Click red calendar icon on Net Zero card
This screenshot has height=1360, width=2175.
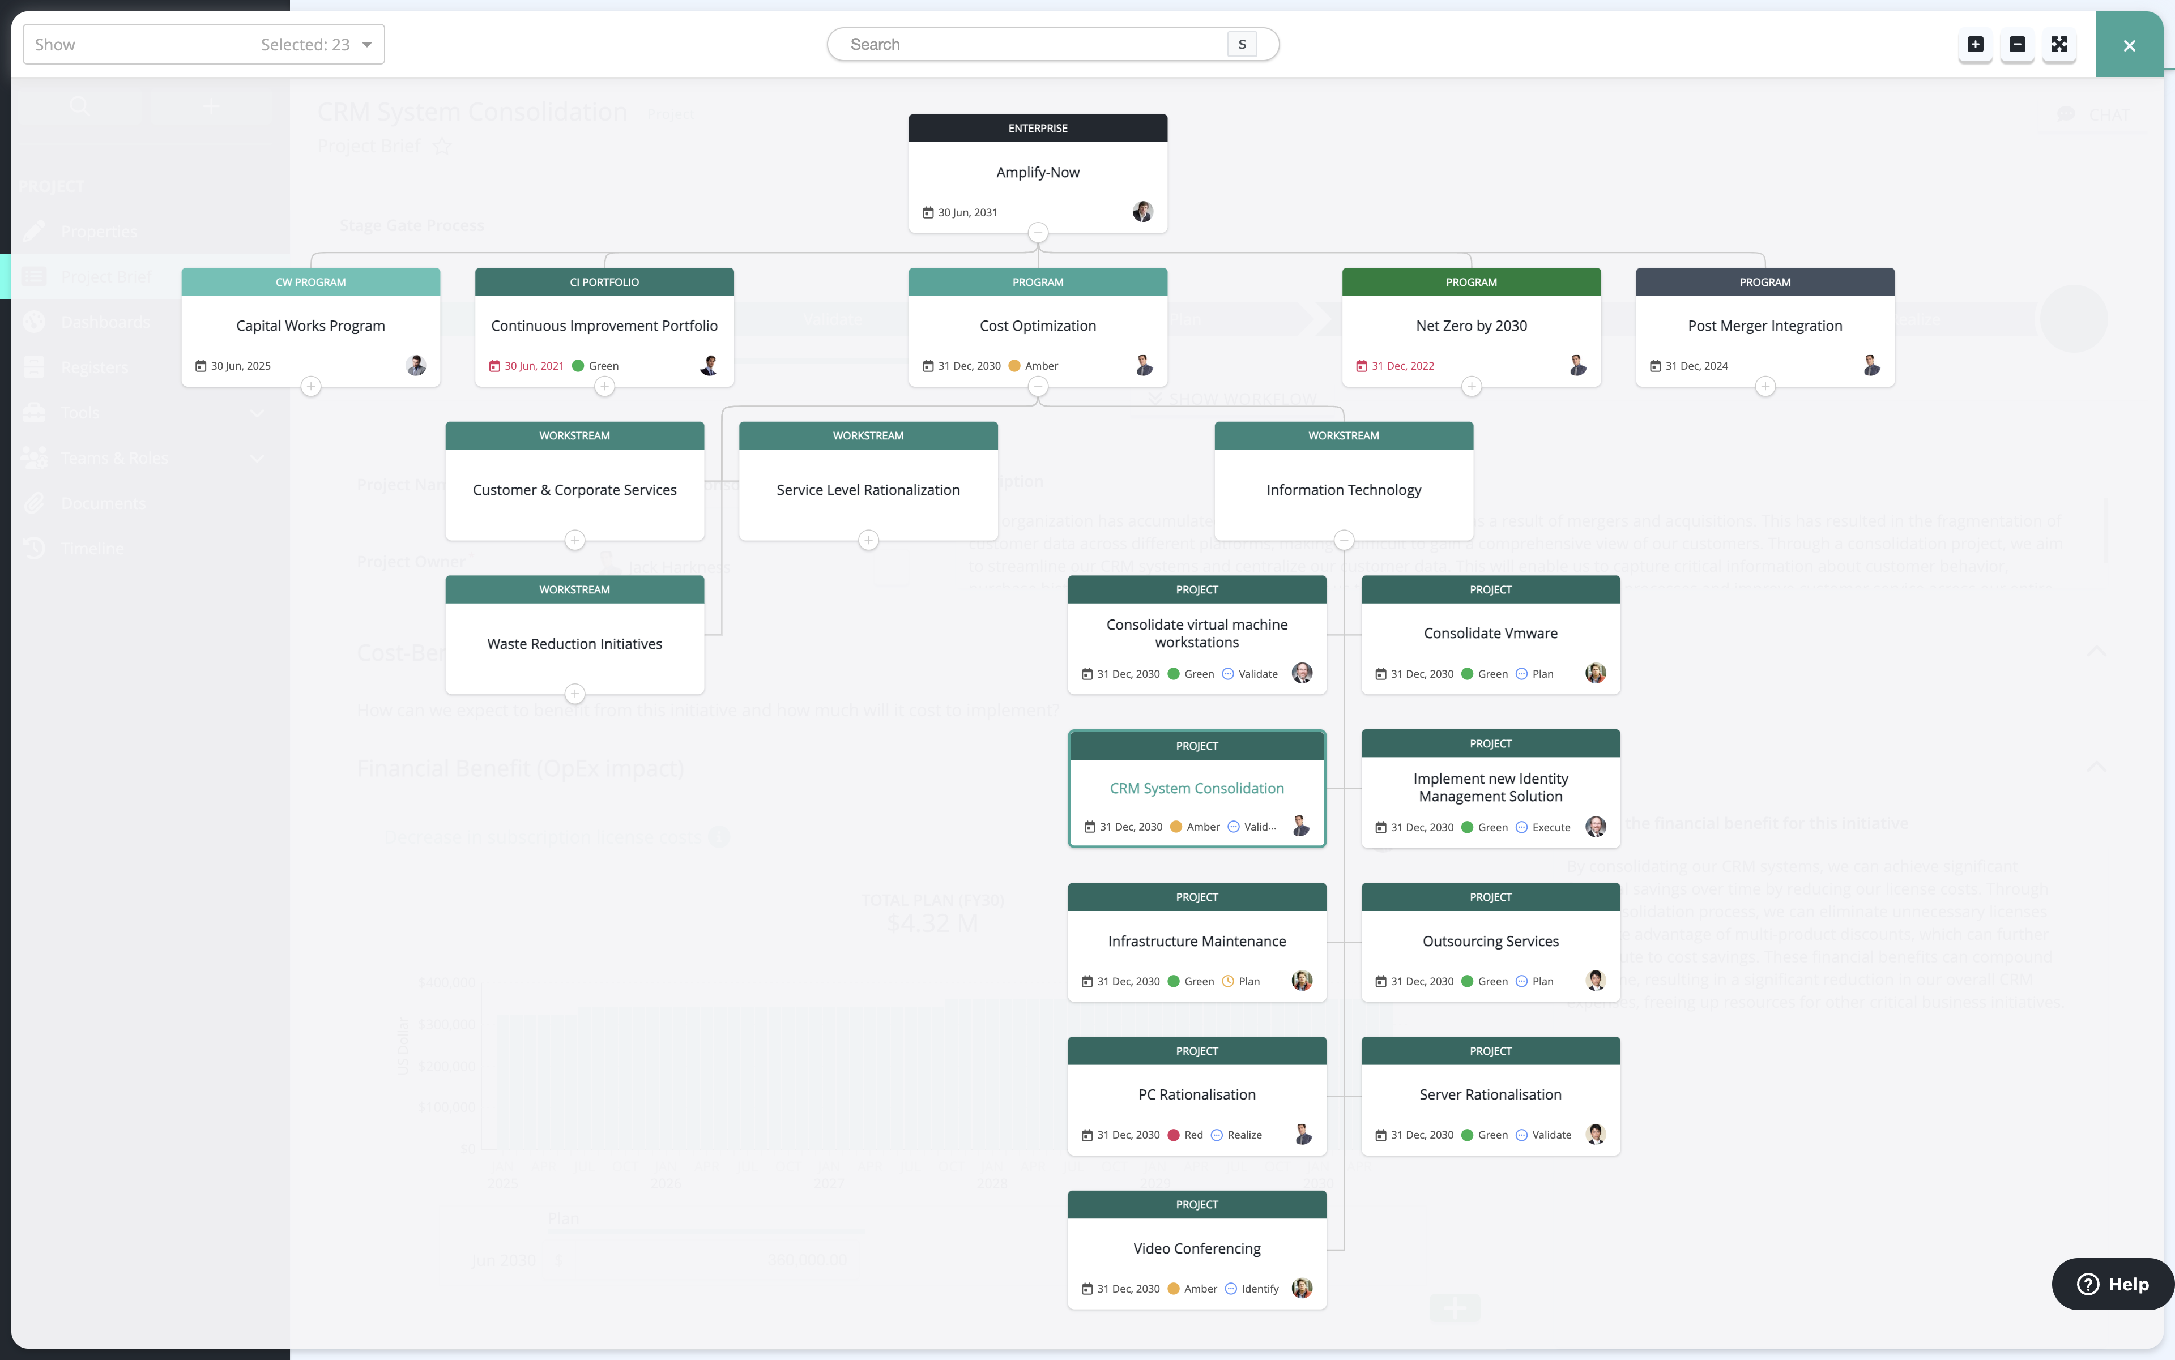pyautogui.click(x=1362, y=366)
